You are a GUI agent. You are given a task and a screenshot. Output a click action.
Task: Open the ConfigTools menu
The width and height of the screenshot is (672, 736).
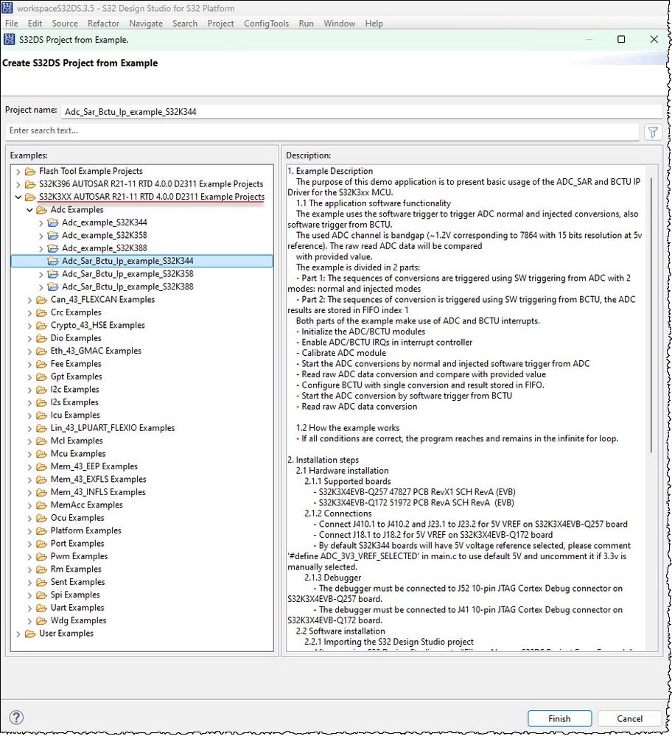(x=266, y=24)
